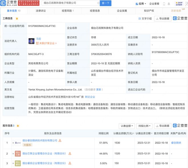Open the 企业套餐 link

click(154, 4)
